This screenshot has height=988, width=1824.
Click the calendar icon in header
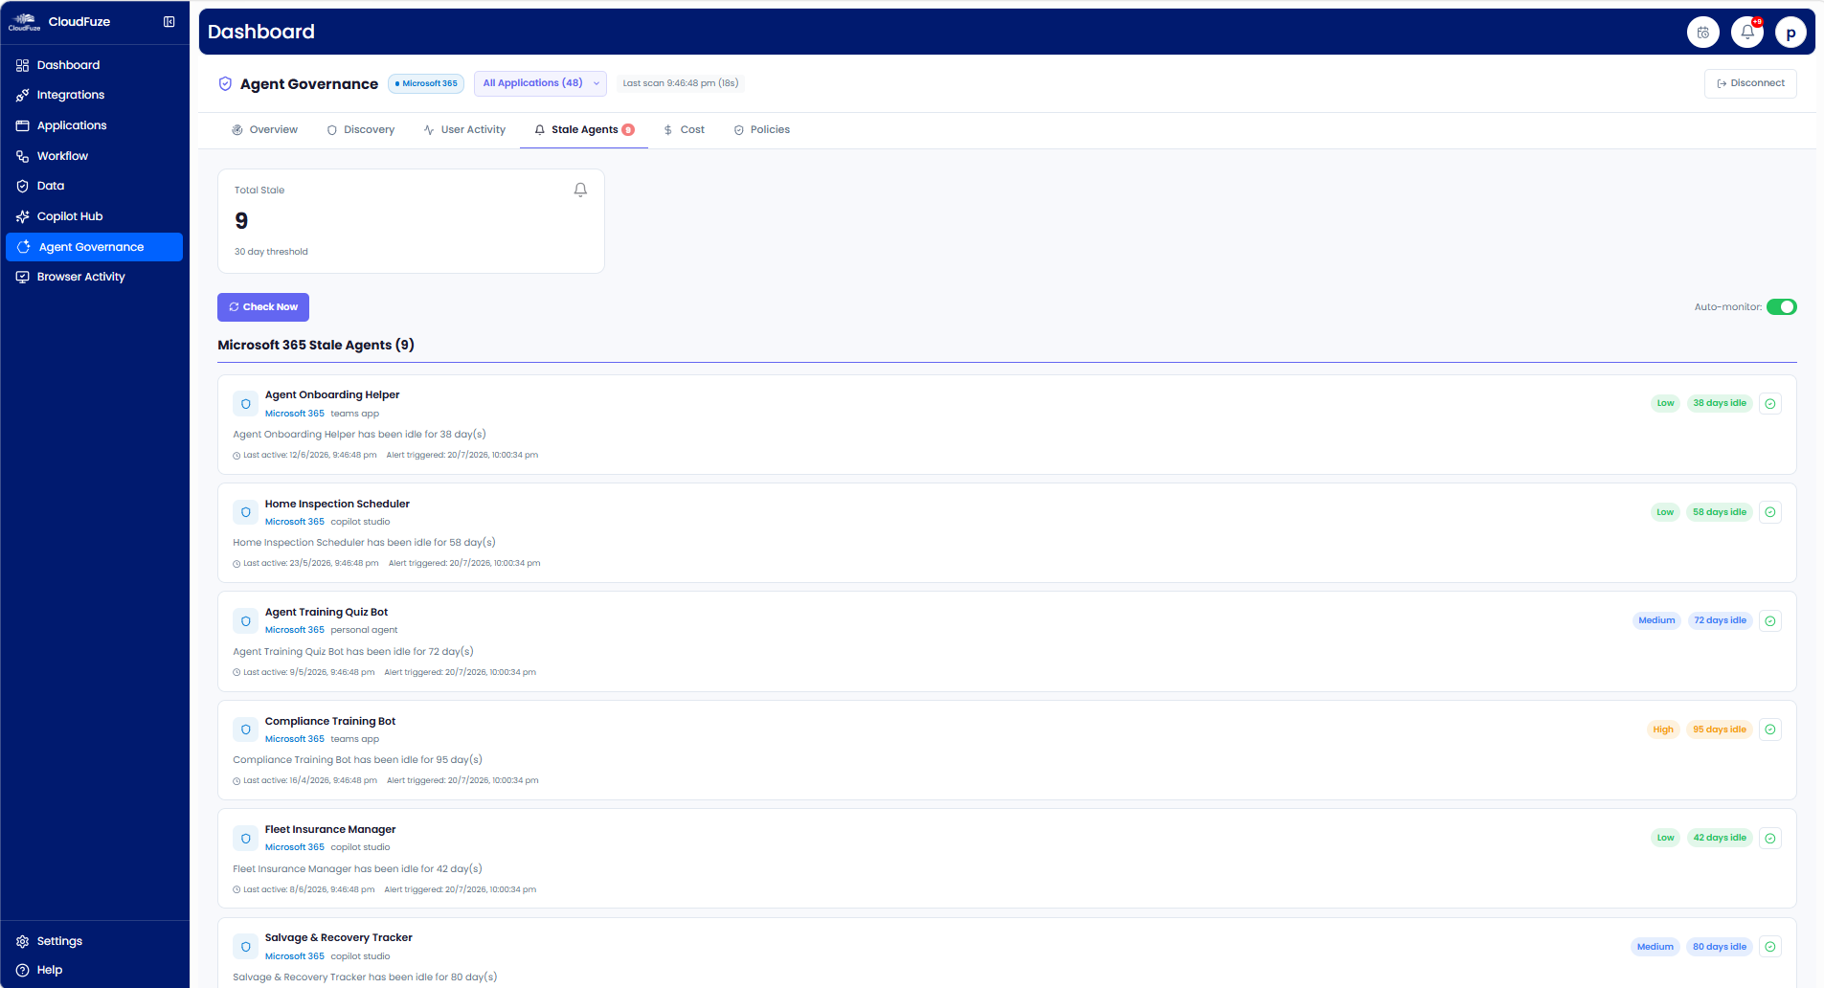(x=1703, y=32)
